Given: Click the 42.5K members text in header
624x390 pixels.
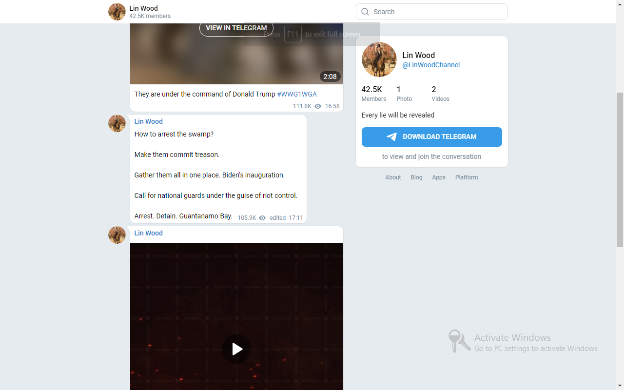Looking at the screenshot, I should click(x=150, y=16).
